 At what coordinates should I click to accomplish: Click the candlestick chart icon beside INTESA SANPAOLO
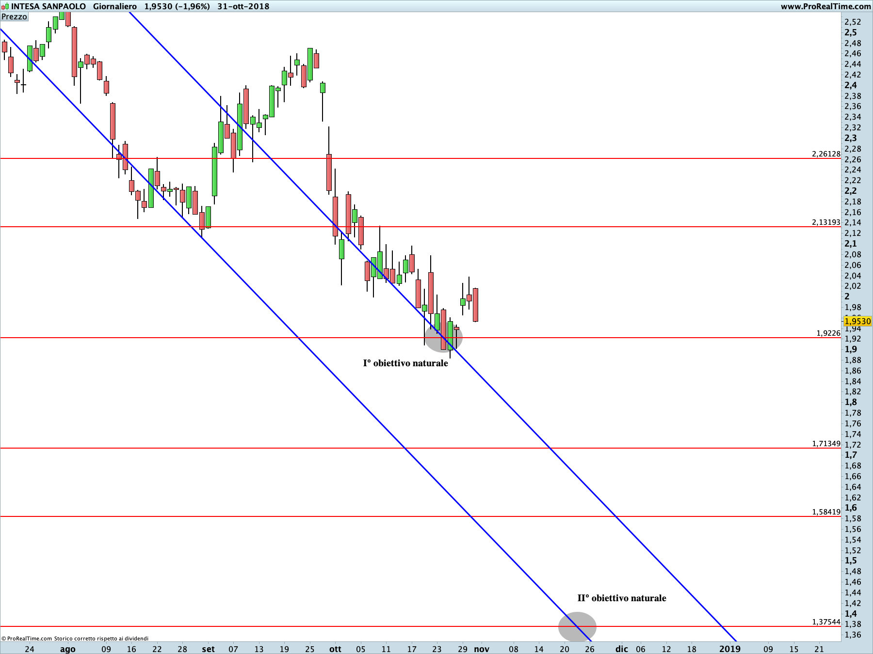coord(5,6)
